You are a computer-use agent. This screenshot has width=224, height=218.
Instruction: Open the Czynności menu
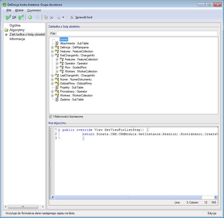tap(34, 10)
